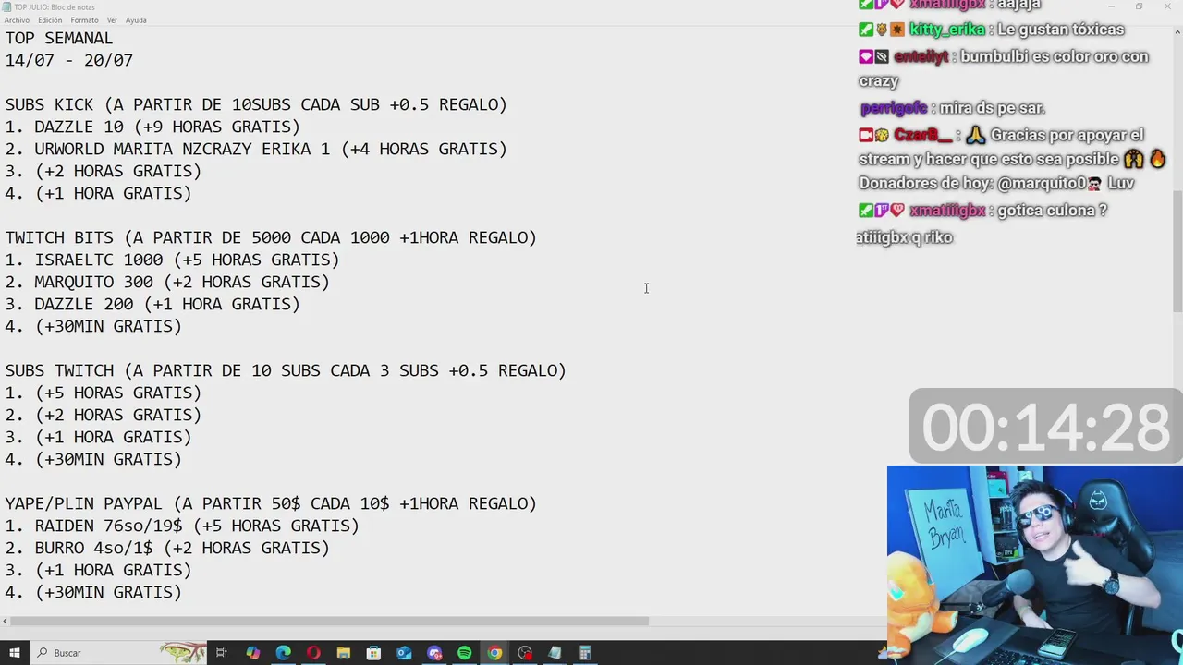
Task: Open the Windows Start menu
Action: click(14, 653)
